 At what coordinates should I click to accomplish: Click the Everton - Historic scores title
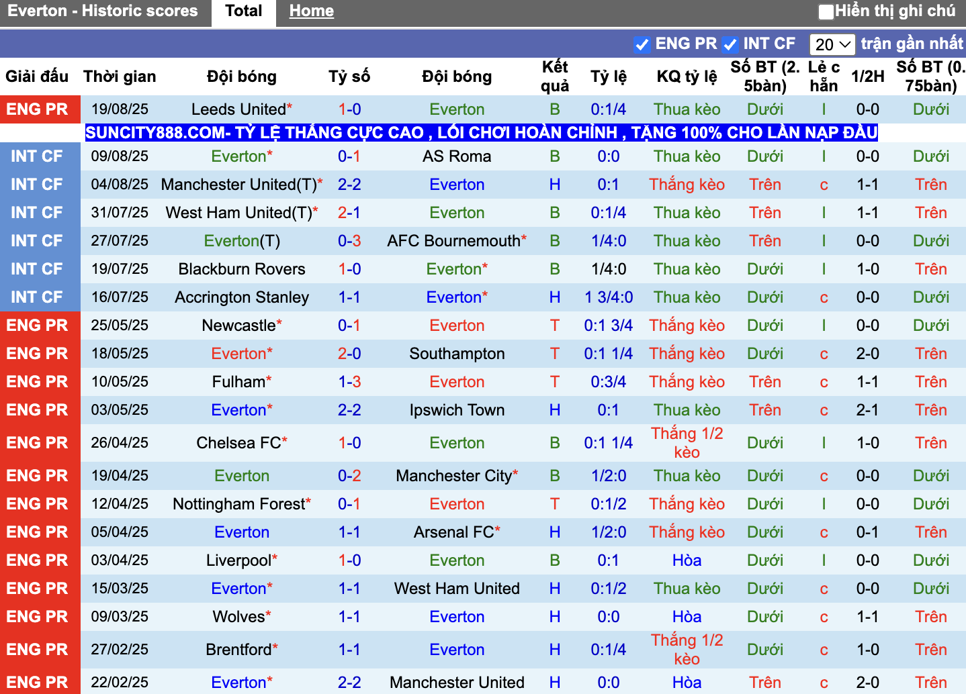click(x=103, y=11)
